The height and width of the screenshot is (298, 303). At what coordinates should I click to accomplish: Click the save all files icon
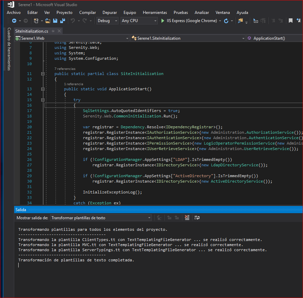pyautogui.click(x=62, y=21)
